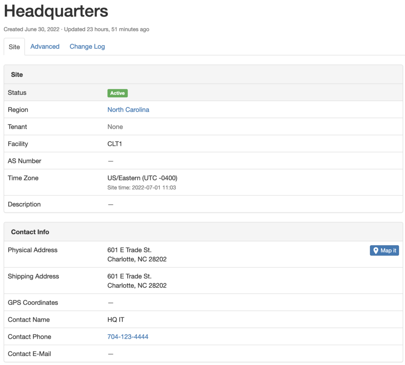Click the green Active status badge

117,93
